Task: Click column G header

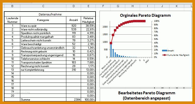Action: click(x=118, y=6)
